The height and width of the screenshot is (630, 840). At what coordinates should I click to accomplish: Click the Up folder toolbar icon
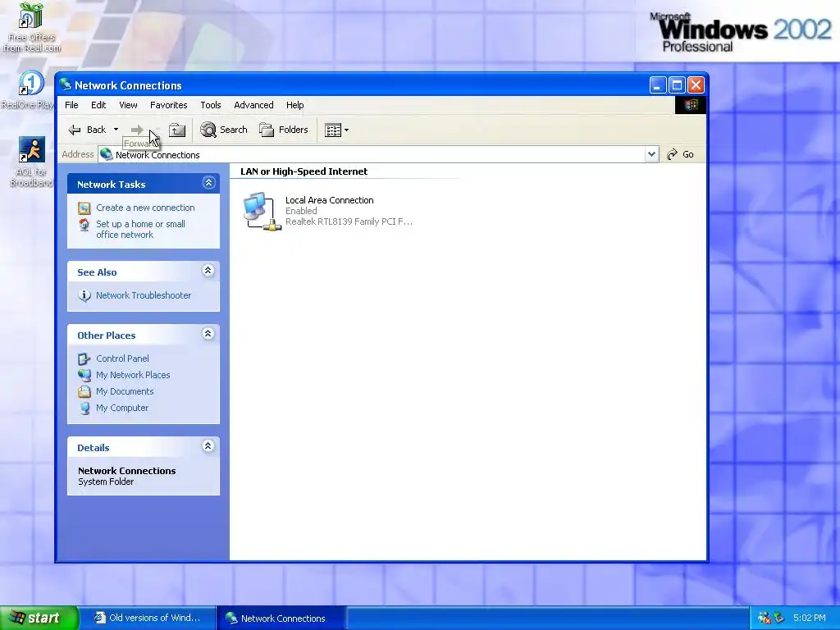click(177, 130)
